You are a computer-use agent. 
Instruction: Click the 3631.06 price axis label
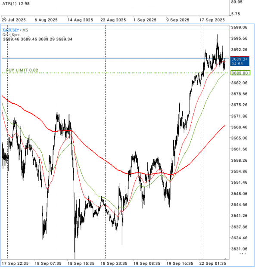239,249
